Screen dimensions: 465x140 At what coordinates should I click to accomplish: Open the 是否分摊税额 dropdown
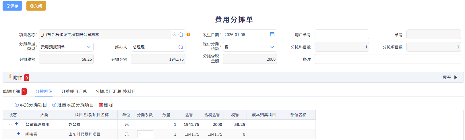pos(272,47)
